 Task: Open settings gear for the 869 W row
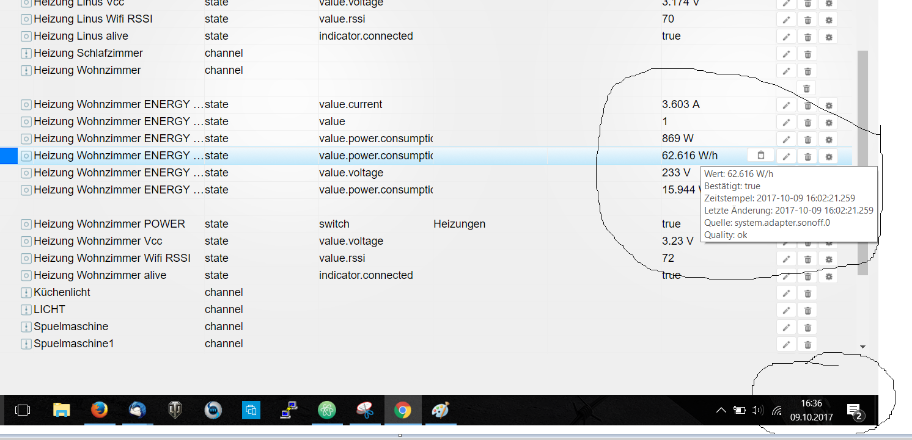[828, 139]
